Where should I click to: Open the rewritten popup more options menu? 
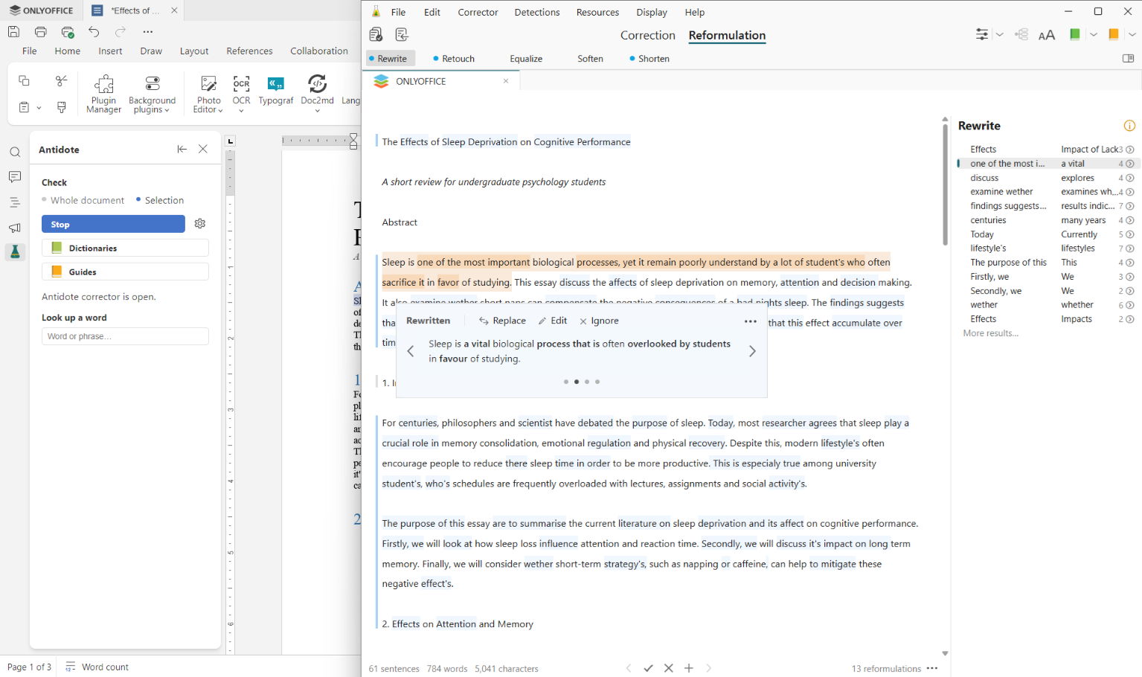click(751, 321)
